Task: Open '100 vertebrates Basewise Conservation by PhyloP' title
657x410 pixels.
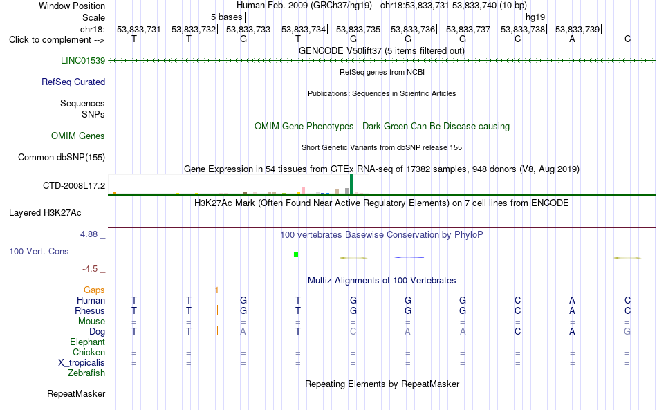Action: coord(381,235)
